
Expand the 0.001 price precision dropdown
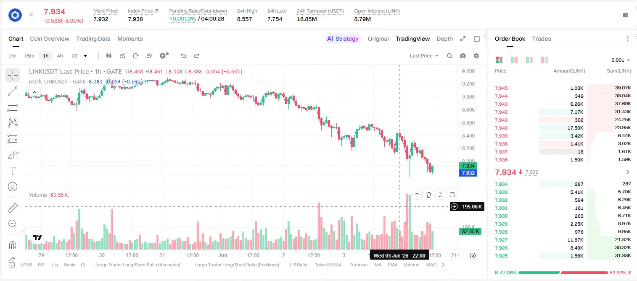[621, 60]
